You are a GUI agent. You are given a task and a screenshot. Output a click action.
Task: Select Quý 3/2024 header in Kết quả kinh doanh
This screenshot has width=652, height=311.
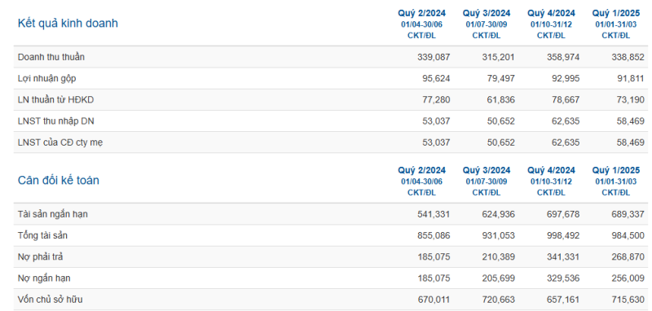tap(487, 13)
